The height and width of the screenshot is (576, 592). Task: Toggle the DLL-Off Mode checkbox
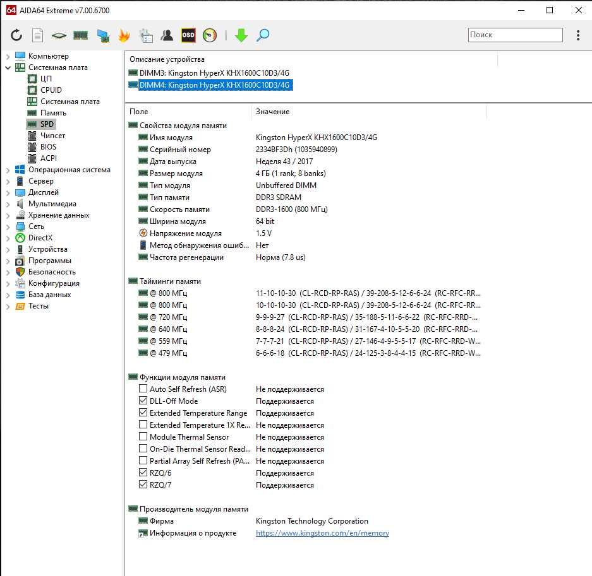click(143, 401)
